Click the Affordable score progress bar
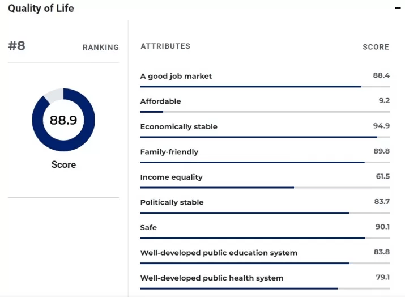 coord(265,112)
